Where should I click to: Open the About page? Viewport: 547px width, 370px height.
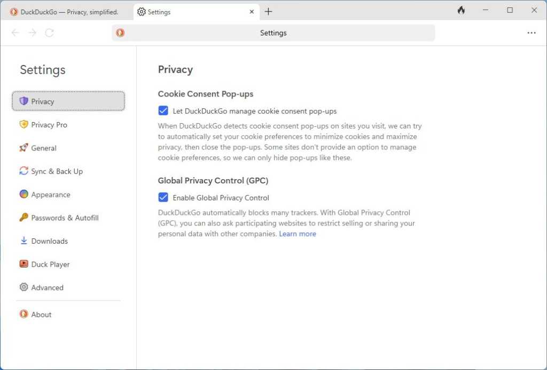(41, 314)
